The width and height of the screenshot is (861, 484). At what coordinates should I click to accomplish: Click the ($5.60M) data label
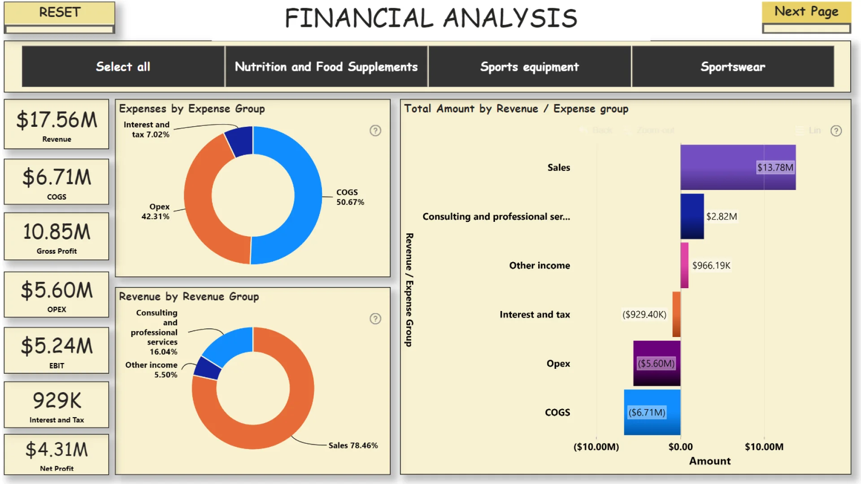click(656, 363)
